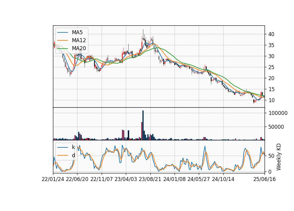Click the 22/06/20 date tick label

(77, 179)
